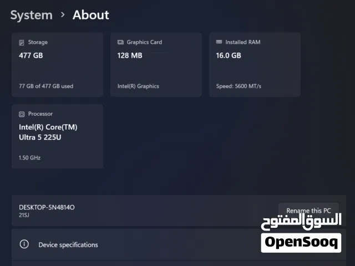The width and height of the screenshot is (355, 266).
Task: Select the 477 GB storage value
Action: [31, 55]
